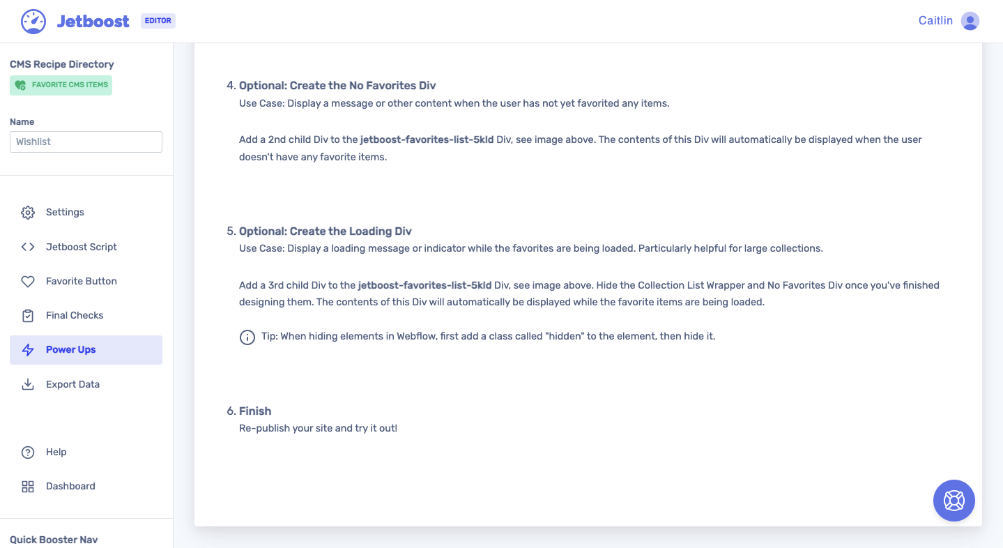The image size is (1003, 548).
Task: Click the Export Data download icon
Action: [x=28, y=384]
